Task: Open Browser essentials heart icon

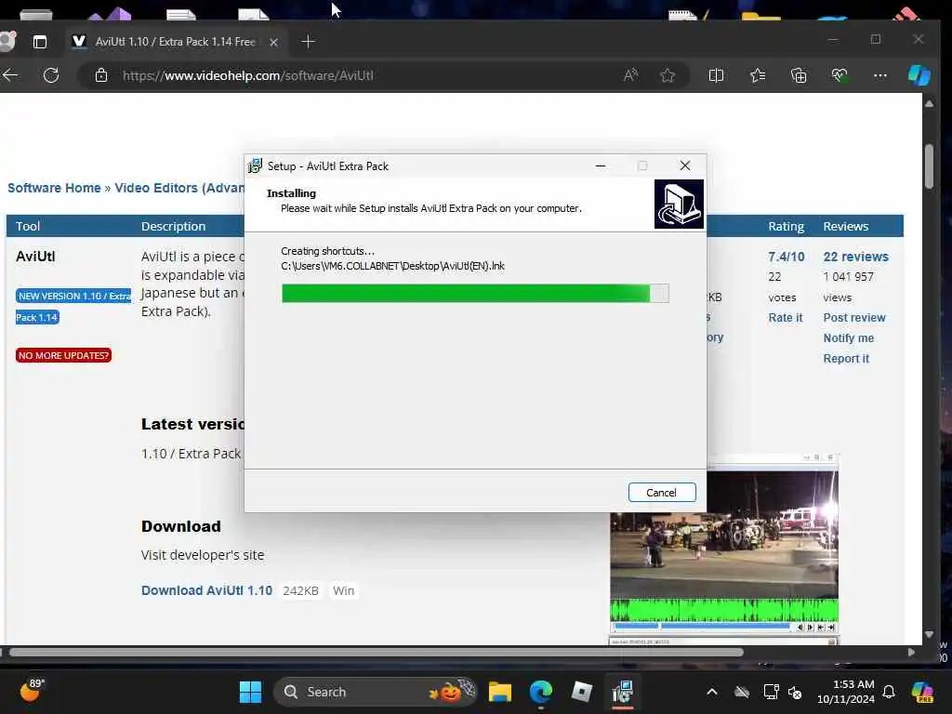Action: (x=840, y=75)
